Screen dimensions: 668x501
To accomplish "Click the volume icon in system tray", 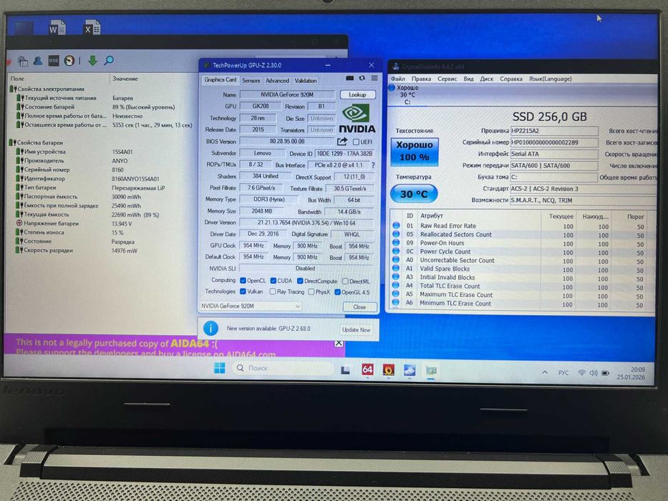I will pyautogui.click(x=594, y=373).
